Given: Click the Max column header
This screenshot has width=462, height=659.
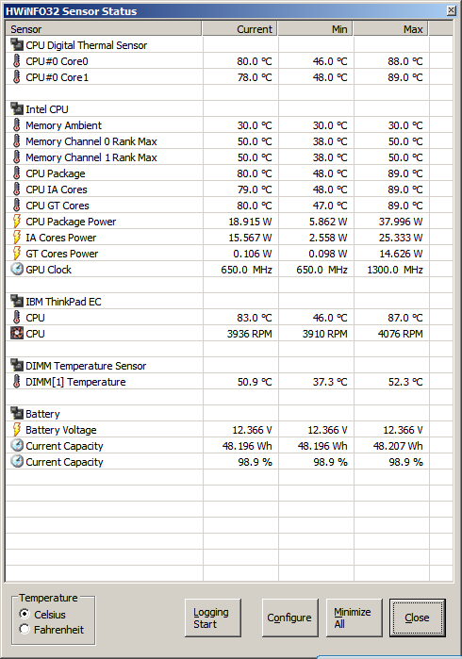Looking at the screenshot, I should (390, 29).
